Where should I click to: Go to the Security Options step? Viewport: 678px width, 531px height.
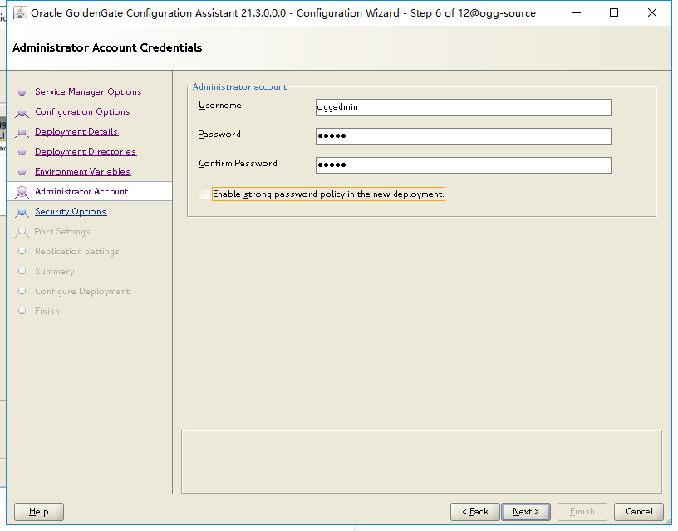click(71, 211)
